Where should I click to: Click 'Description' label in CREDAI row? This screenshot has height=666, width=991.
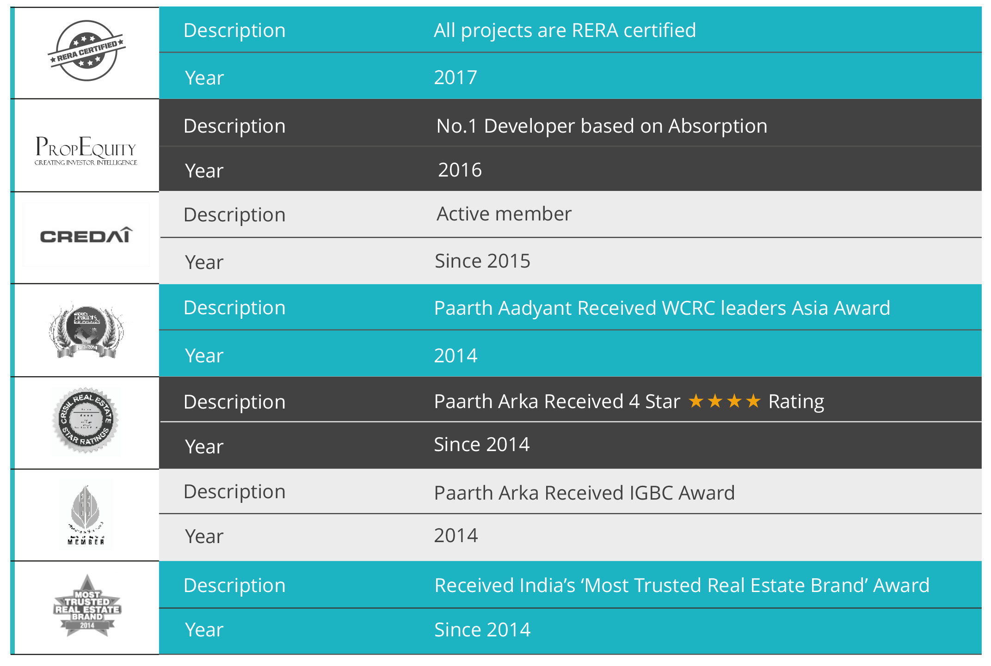point(234,215)
